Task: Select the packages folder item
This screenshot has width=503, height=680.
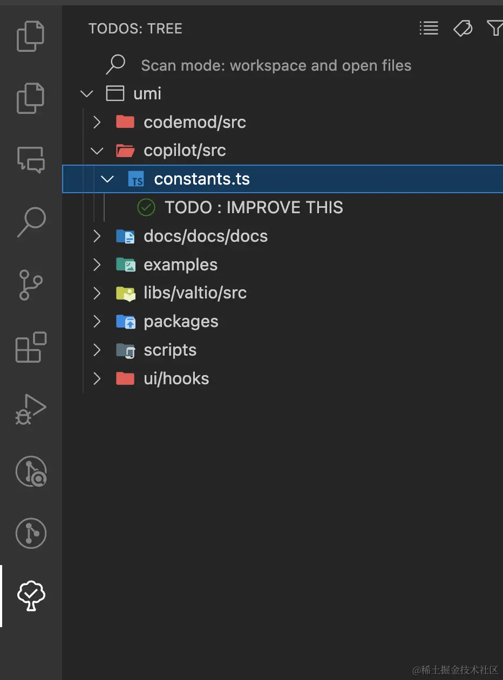Action: tap(181, 322)
